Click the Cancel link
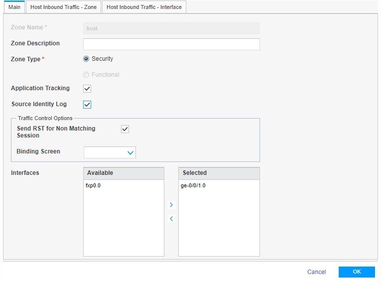This screenshot has height=283, width=381. click(316, 272)
